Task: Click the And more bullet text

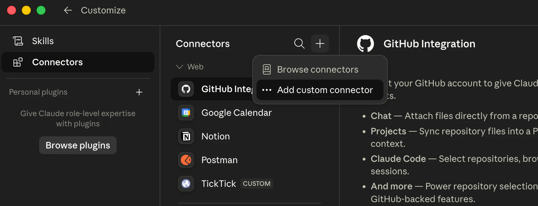Action: point(391,186)
